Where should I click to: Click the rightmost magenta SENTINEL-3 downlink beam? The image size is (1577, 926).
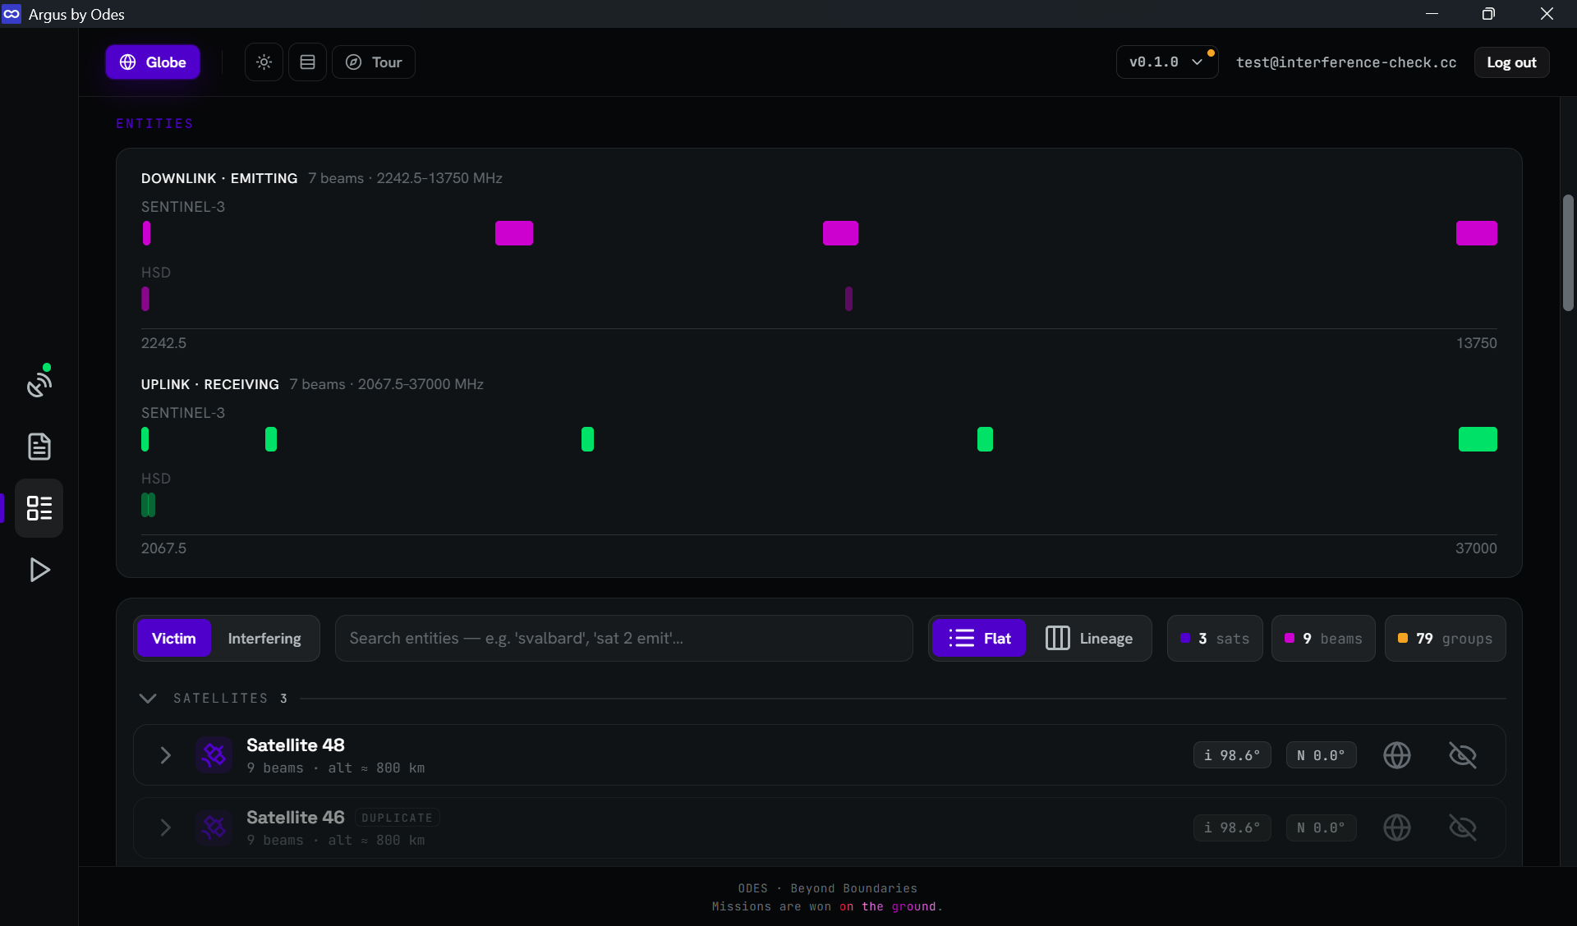(1476, 233)
